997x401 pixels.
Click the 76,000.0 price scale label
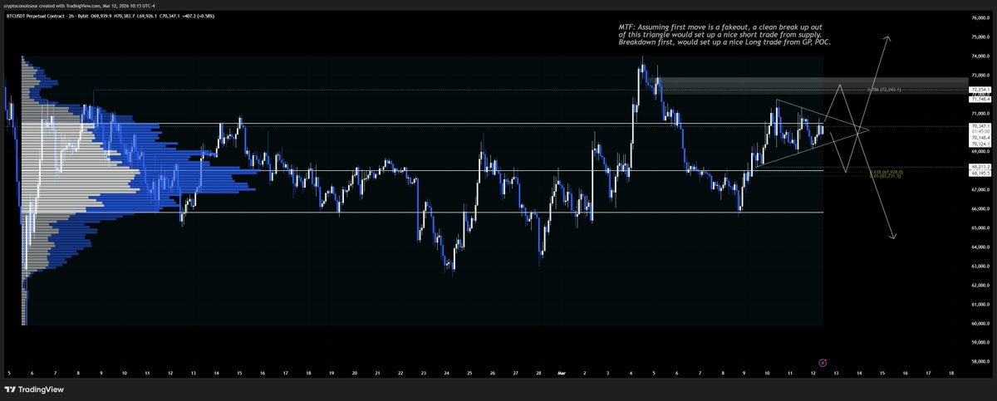click(x=980, y=17)
